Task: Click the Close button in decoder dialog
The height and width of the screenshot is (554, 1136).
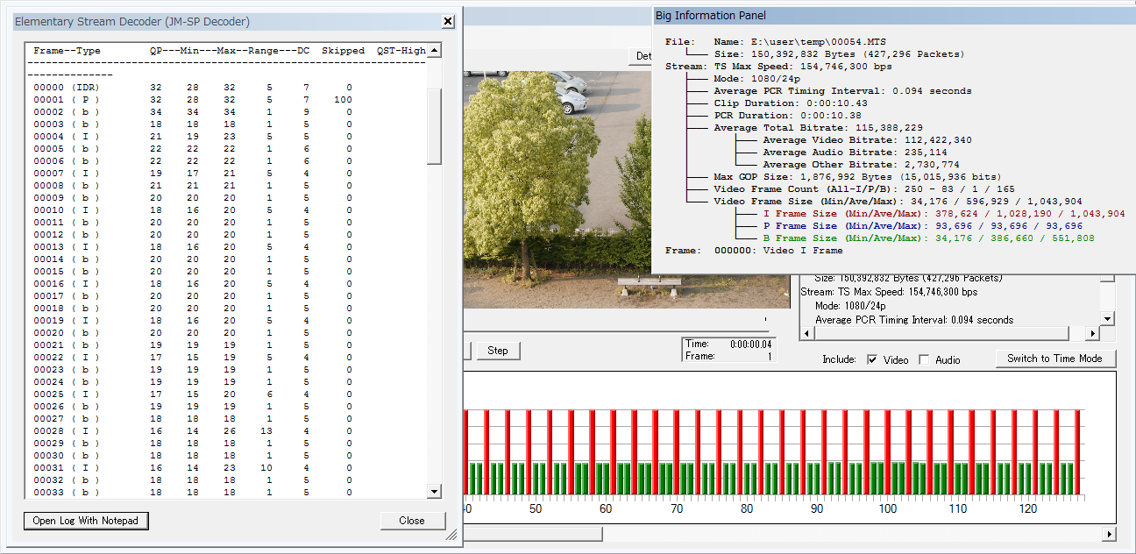Action: (x=412, y=521)
